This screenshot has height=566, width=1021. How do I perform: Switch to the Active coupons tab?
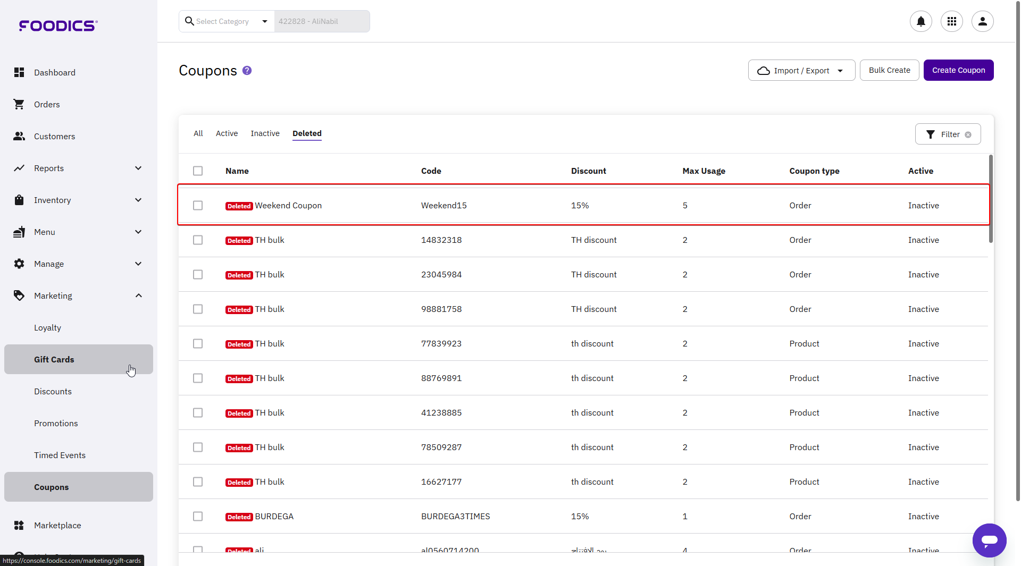227,133
